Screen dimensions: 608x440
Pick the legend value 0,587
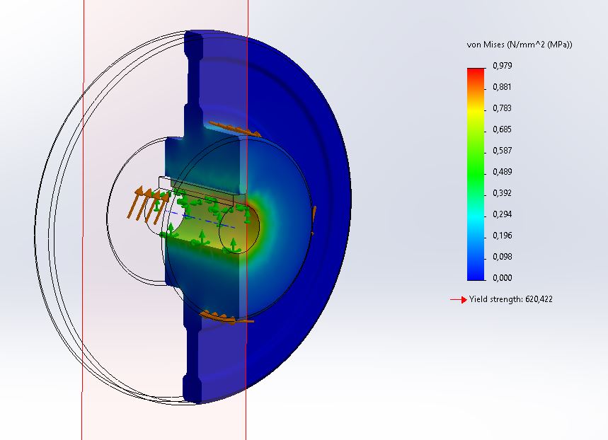pos(502,151)
